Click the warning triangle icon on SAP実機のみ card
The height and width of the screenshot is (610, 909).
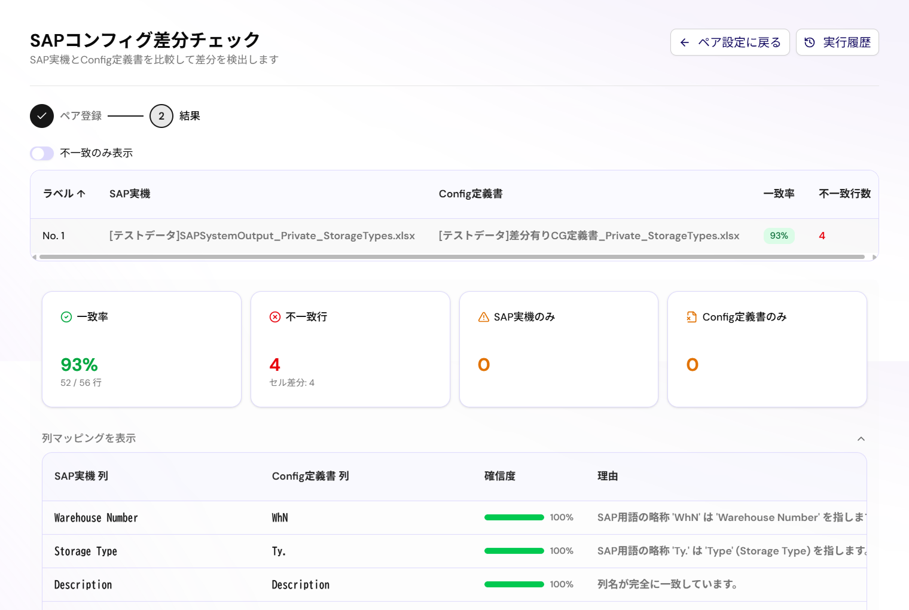point(484,317)
